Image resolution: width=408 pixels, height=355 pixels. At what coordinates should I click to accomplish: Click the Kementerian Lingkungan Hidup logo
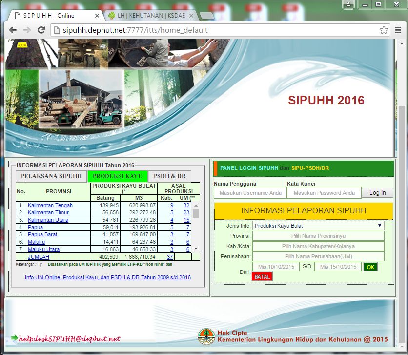coord(206,336)
